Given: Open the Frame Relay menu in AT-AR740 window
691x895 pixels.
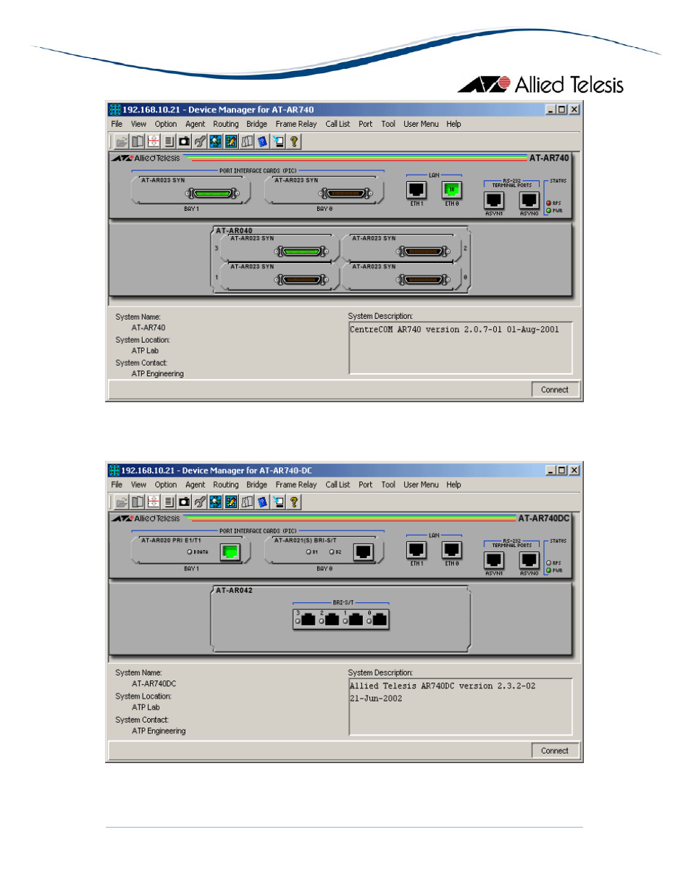Looking at the screenshot, I should click(x=296, y=124).
